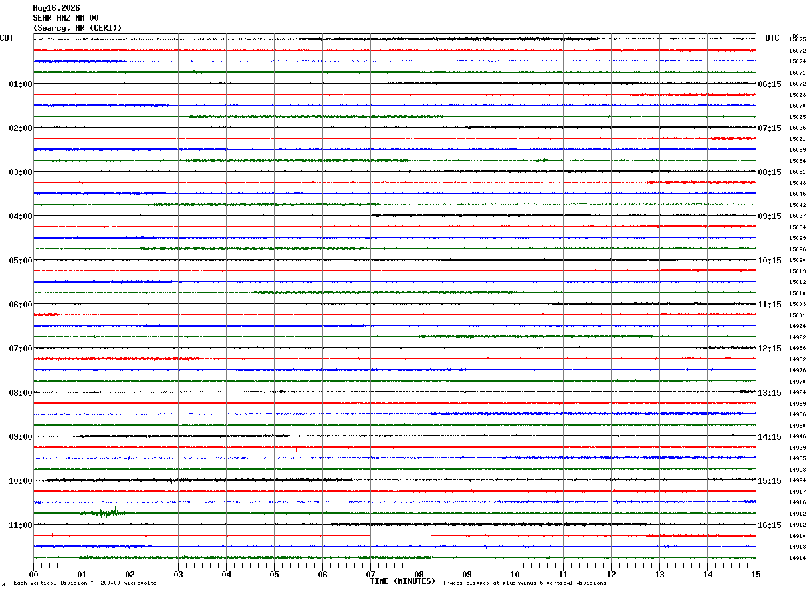809x592 pixels.
Task: Click the blank gap in the red trace
Action: tap(400, 535)
